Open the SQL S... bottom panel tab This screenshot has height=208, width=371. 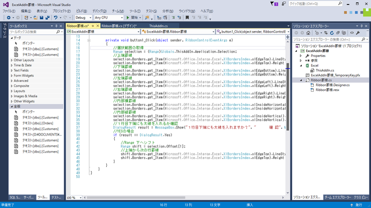15,197
